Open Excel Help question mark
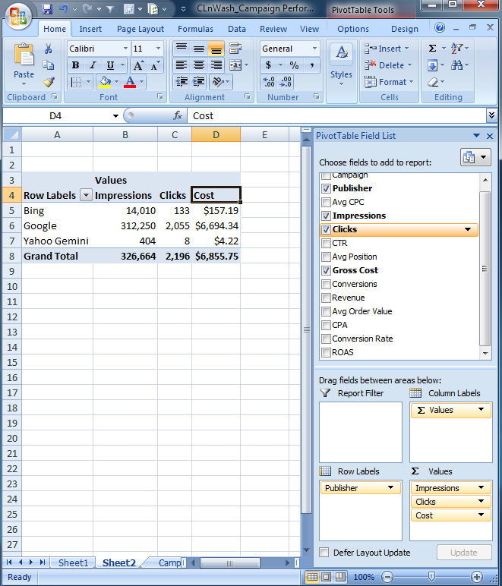The height and width of the screenshot is (586, 502). tap(440, 27)
